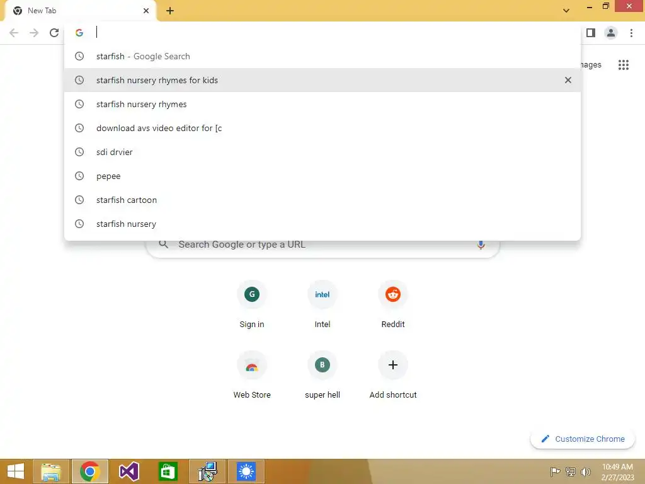Image resolution: width=645 pixels, height=484 pixels.
Task: Click the volume speaker tray icon
Action: tap(586, 471)
